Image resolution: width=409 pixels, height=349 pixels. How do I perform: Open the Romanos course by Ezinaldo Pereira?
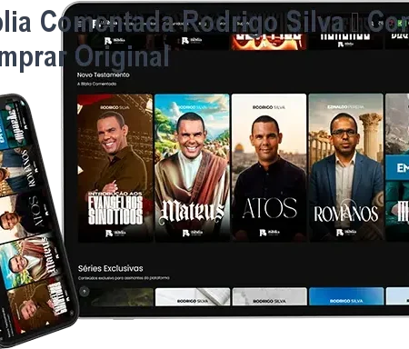pos(346,168)
